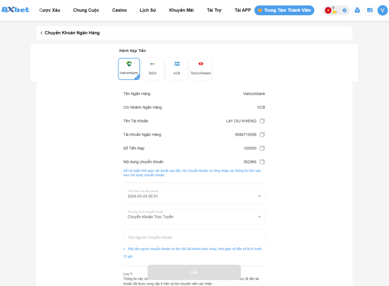Go to Khuyến Mãi menu

(181, 10)
